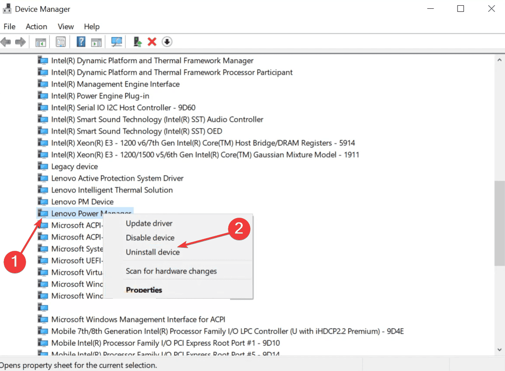The width and height of the screenshot is (505, 371).
Task: Click the icon beside Lenovo PM Device
Action: pos(43,202)
